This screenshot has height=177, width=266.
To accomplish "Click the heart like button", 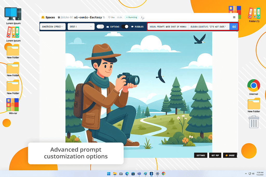I will 111,17.
